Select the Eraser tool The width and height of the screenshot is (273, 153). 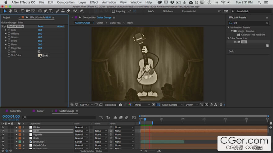pos(68,11)
